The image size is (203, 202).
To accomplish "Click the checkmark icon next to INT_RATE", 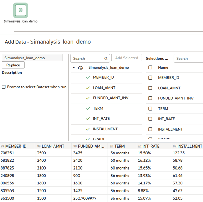I will click(88, 119).
